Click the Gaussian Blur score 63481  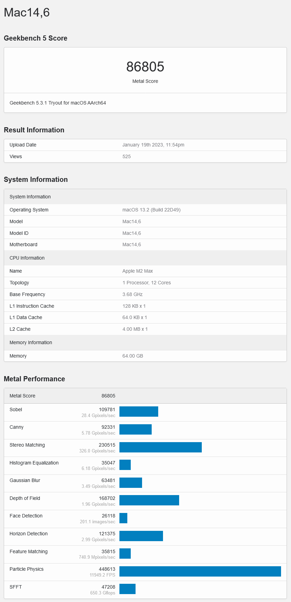point(108,480)
